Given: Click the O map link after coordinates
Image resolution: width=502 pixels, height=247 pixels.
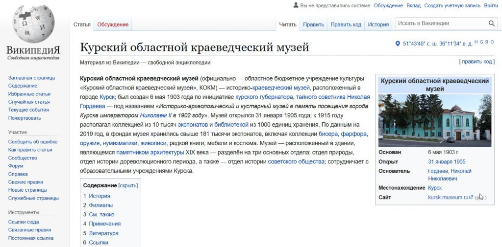Looking at the screenshot, I should click(x=492, y=42).
